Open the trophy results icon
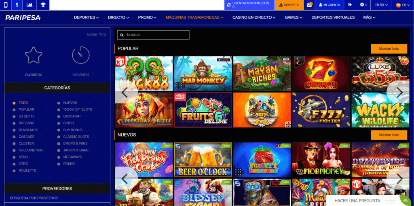Image resolution: width=414 pixels, height=206 pixels. [43, 5]
